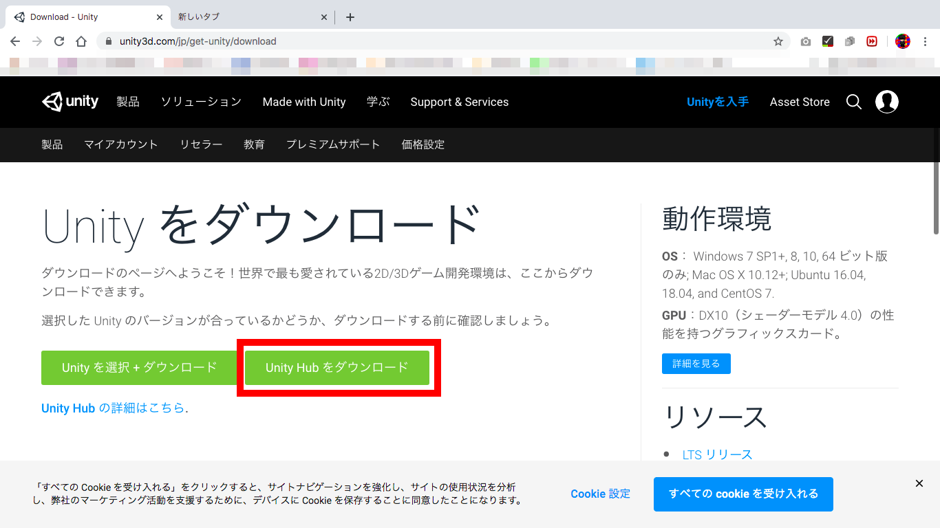Open the 'LTS リリース' link
The height and width of the screenshot is (528, 940).
[718, 454]
